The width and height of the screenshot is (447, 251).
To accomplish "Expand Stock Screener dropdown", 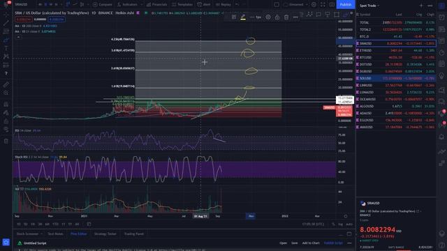I will pos(42,234).
